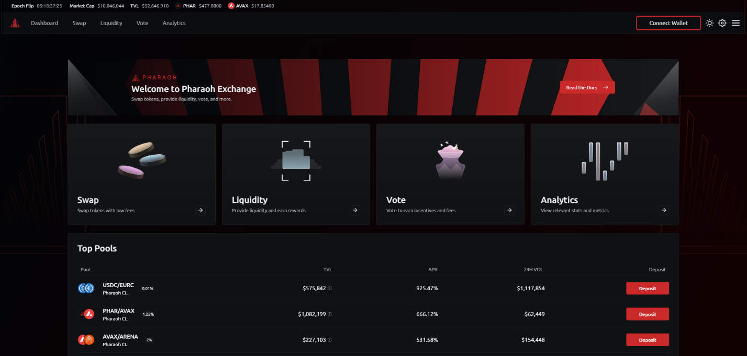Click the PHAR/AVAX pool token icons
Image resolution: width=747 pixels, height=356 pixels.
click(86, 314)
